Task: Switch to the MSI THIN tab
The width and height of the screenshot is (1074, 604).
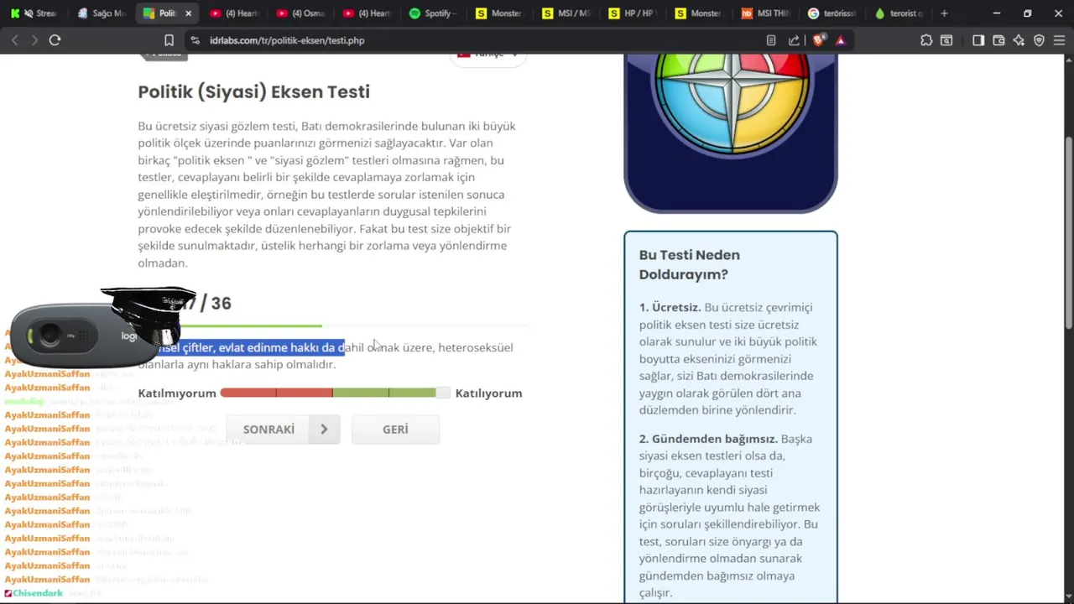Action: (x=767, y=13)
